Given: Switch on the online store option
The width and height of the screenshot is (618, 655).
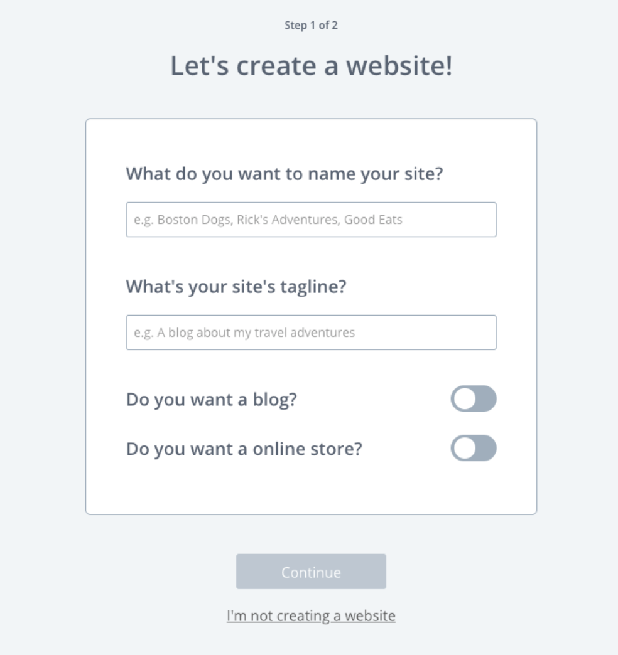Looking at the screenshot, I should click(474, 449).
